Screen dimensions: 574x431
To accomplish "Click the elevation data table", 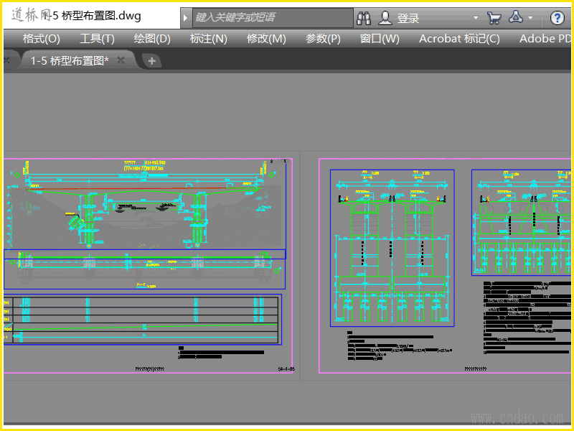I will coord(143,320).
